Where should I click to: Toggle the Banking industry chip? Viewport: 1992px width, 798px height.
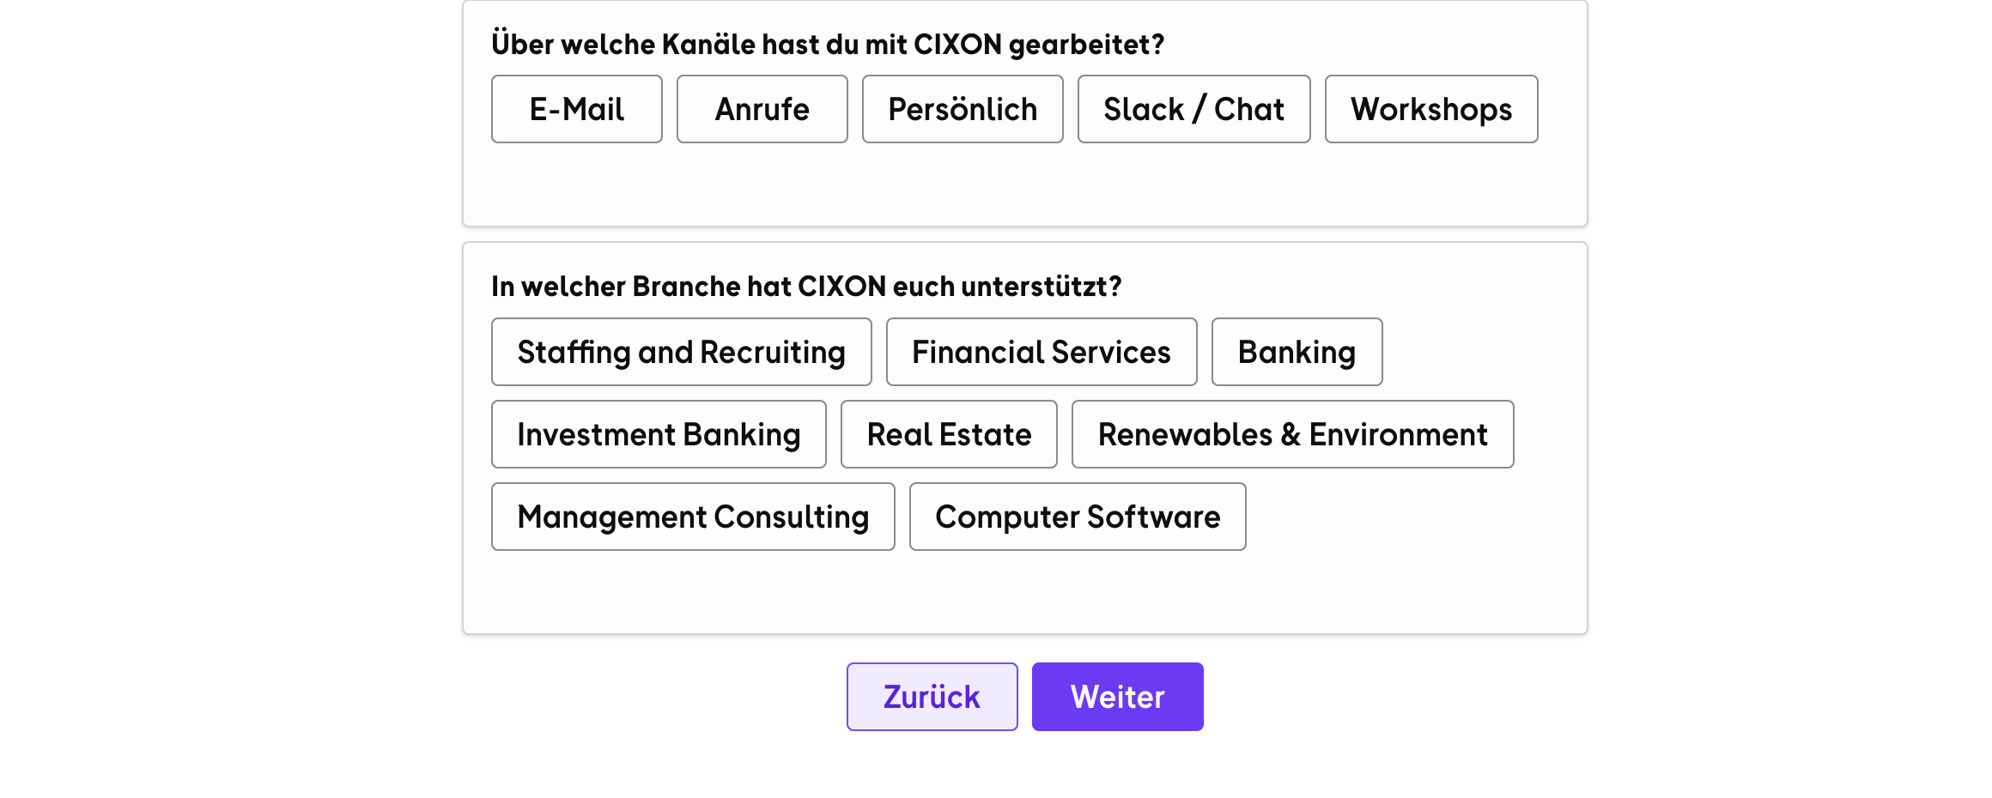[x=1297, y=352]
